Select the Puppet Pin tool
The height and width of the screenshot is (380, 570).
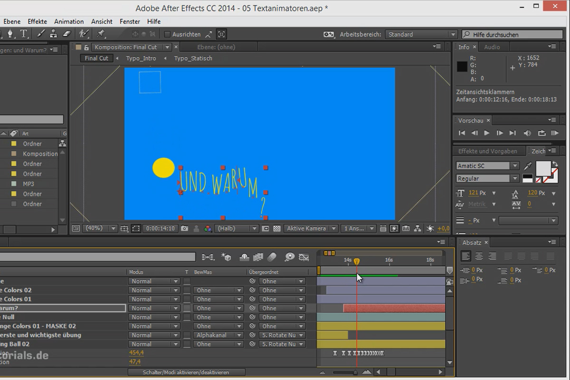point(100,34)
